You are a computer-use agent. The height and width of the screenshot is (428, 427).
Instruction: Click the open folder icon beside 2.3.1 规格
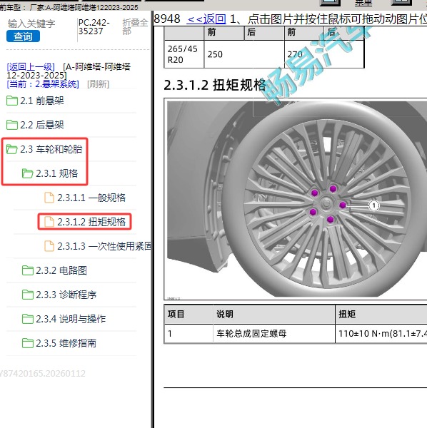click(x=28, y=173)
